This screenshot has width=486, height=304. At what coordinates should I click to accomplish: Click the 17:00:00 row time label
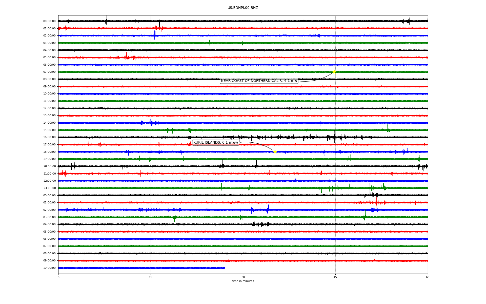[x=49, y=145]
